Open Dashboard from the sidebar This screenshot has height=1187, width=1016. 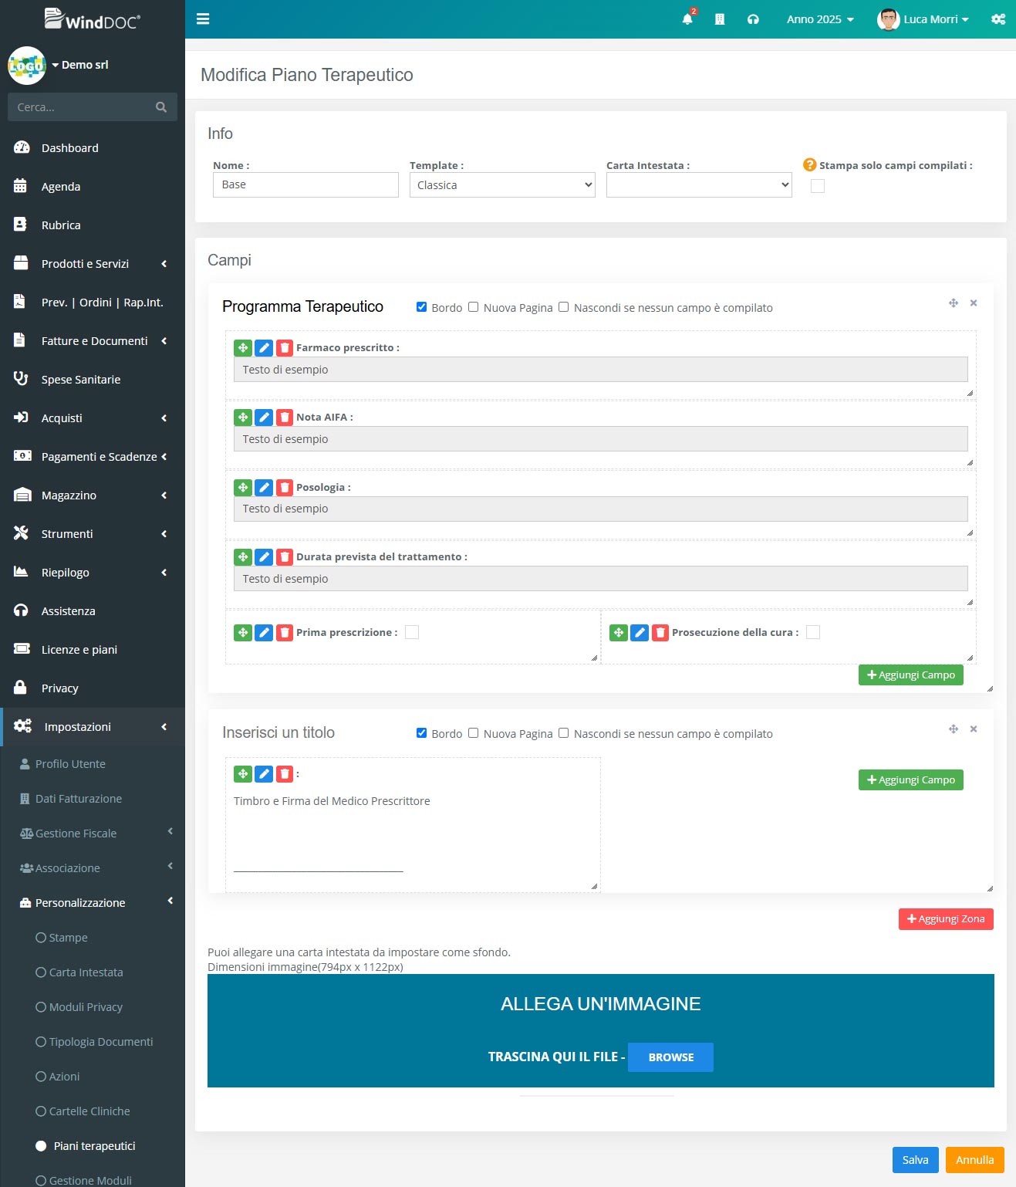[69, 148]
